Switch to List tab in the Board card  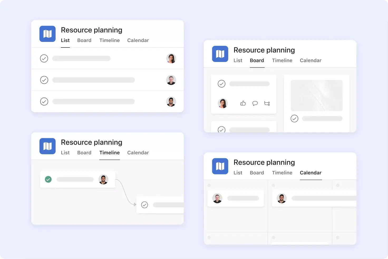click(238, 60)
